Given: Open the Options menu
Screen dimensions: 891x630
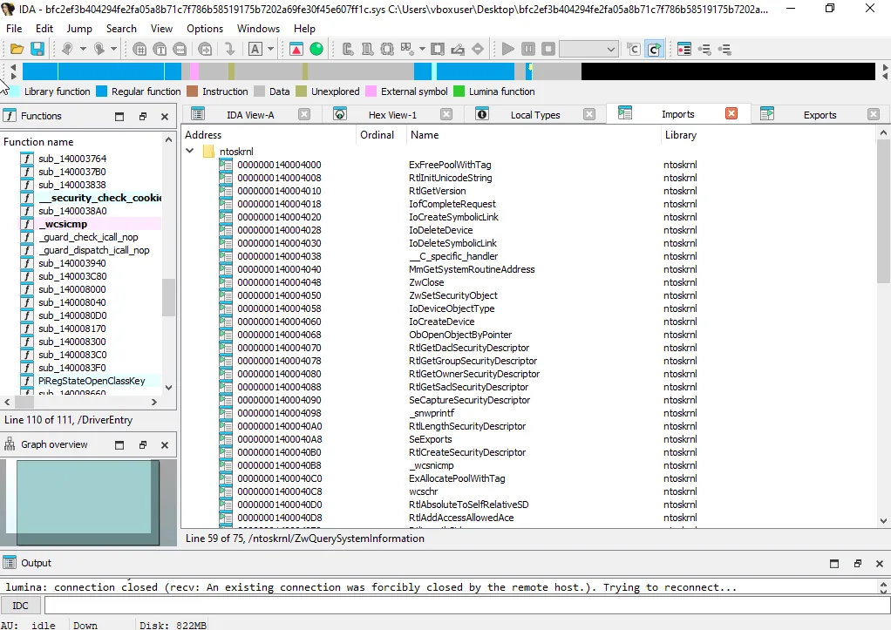Looking at the screenshot, I should click(205, 29).
